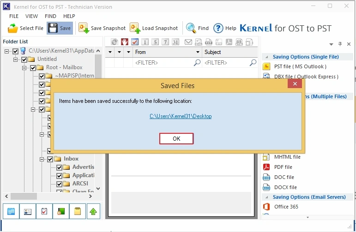Select the 1-day calendar view icon
Image resolution: width=356 pixels, height=232 pixels.
point(145,42)
